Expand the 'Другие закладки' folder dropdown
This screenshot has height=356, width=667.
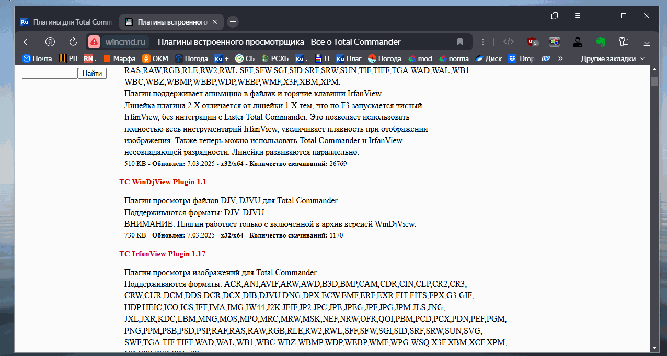coord(613,58)
